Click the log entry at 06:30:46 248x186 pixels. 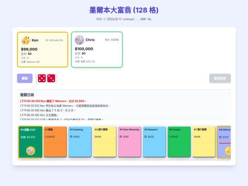pyautogui.click(x=39, y=115)
